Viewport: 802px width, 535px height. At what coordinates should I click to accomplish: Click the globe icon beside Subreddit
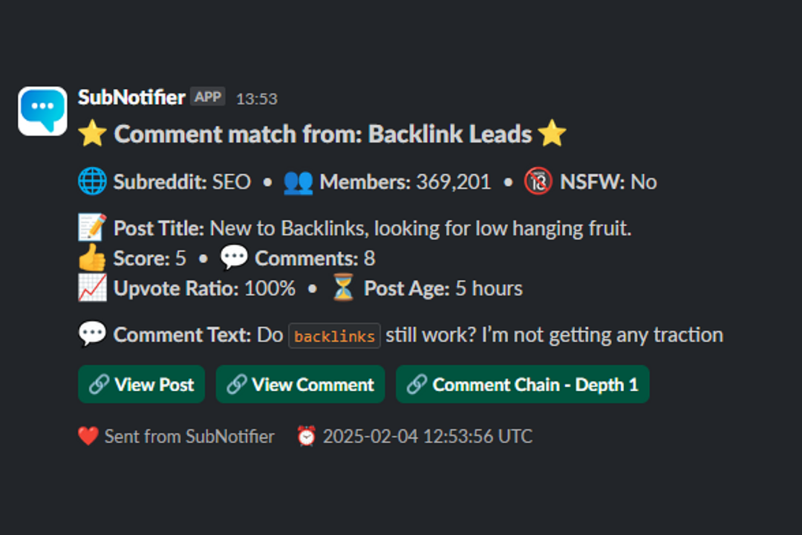[92, 181]
